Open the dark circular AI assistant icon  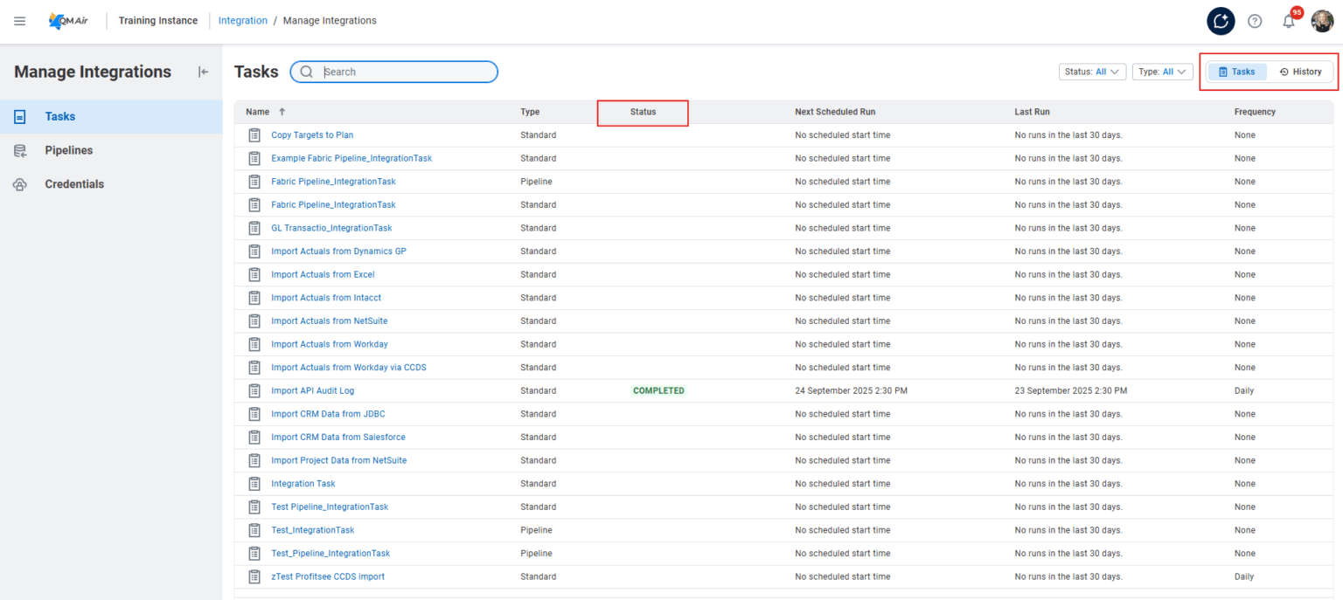[1221, 20]
